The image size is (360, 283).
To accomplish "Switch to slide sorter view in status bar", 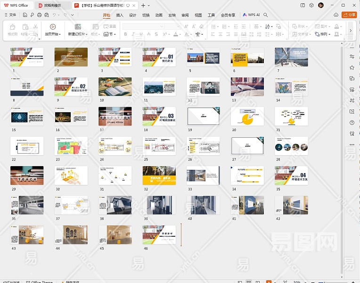I will click(249, 282).
